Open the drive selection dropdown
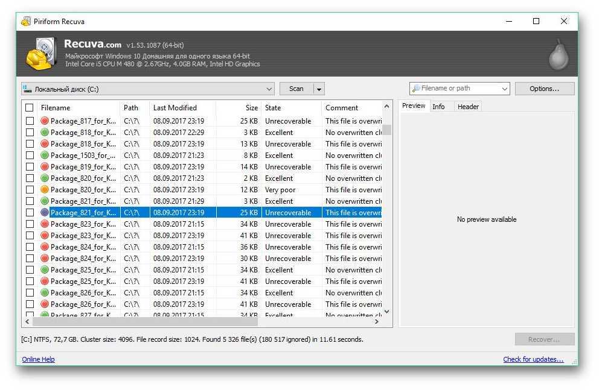599x390 pixels. point(269,89)
